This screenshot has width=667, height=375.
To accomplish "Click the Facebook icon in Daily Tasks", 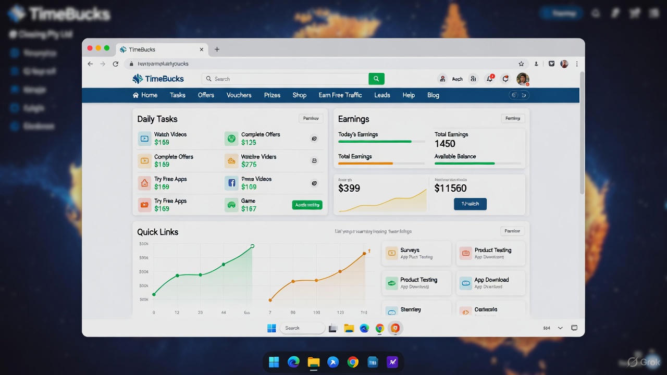I will click(231, 183).
